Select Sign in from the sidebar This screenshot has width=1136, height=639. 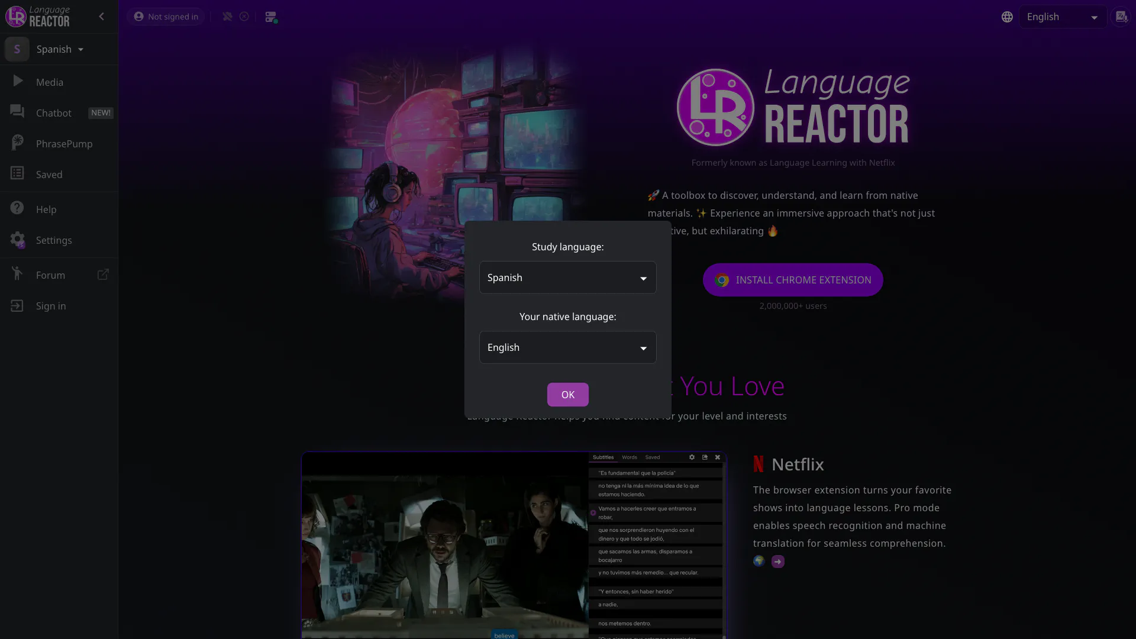[x=50, y=306]
